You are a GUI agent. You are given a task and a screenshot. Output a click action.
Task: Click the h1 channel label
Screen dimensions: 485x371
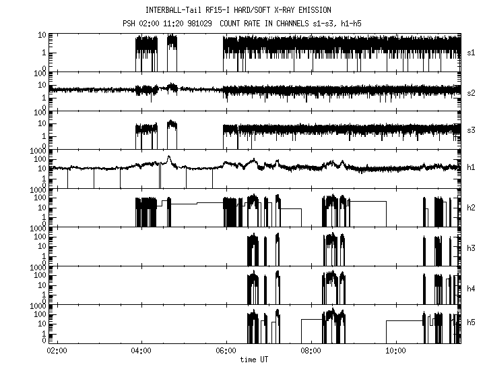[x=472, y=168]
